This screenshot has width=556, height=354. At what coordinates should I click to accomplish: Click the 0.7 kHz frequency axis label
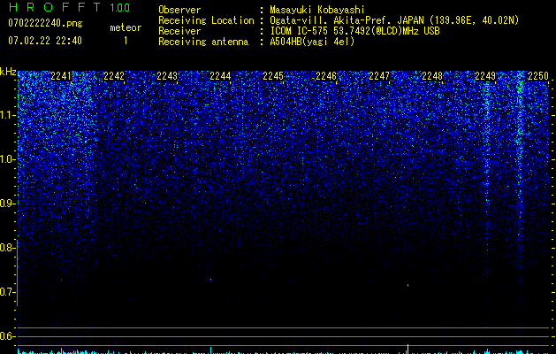[8, 292]
